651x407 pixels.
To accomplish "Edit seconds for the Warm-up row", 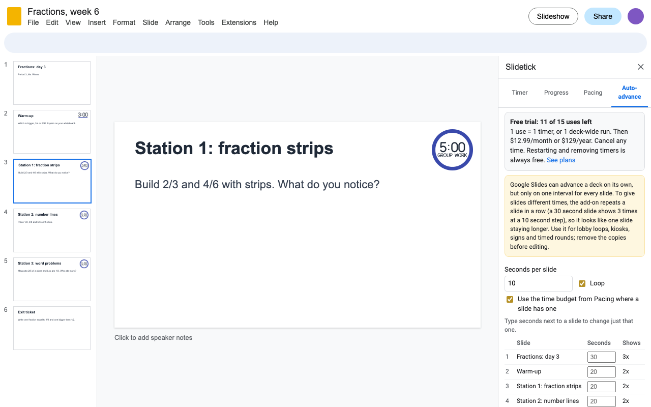I will (602, 372).
